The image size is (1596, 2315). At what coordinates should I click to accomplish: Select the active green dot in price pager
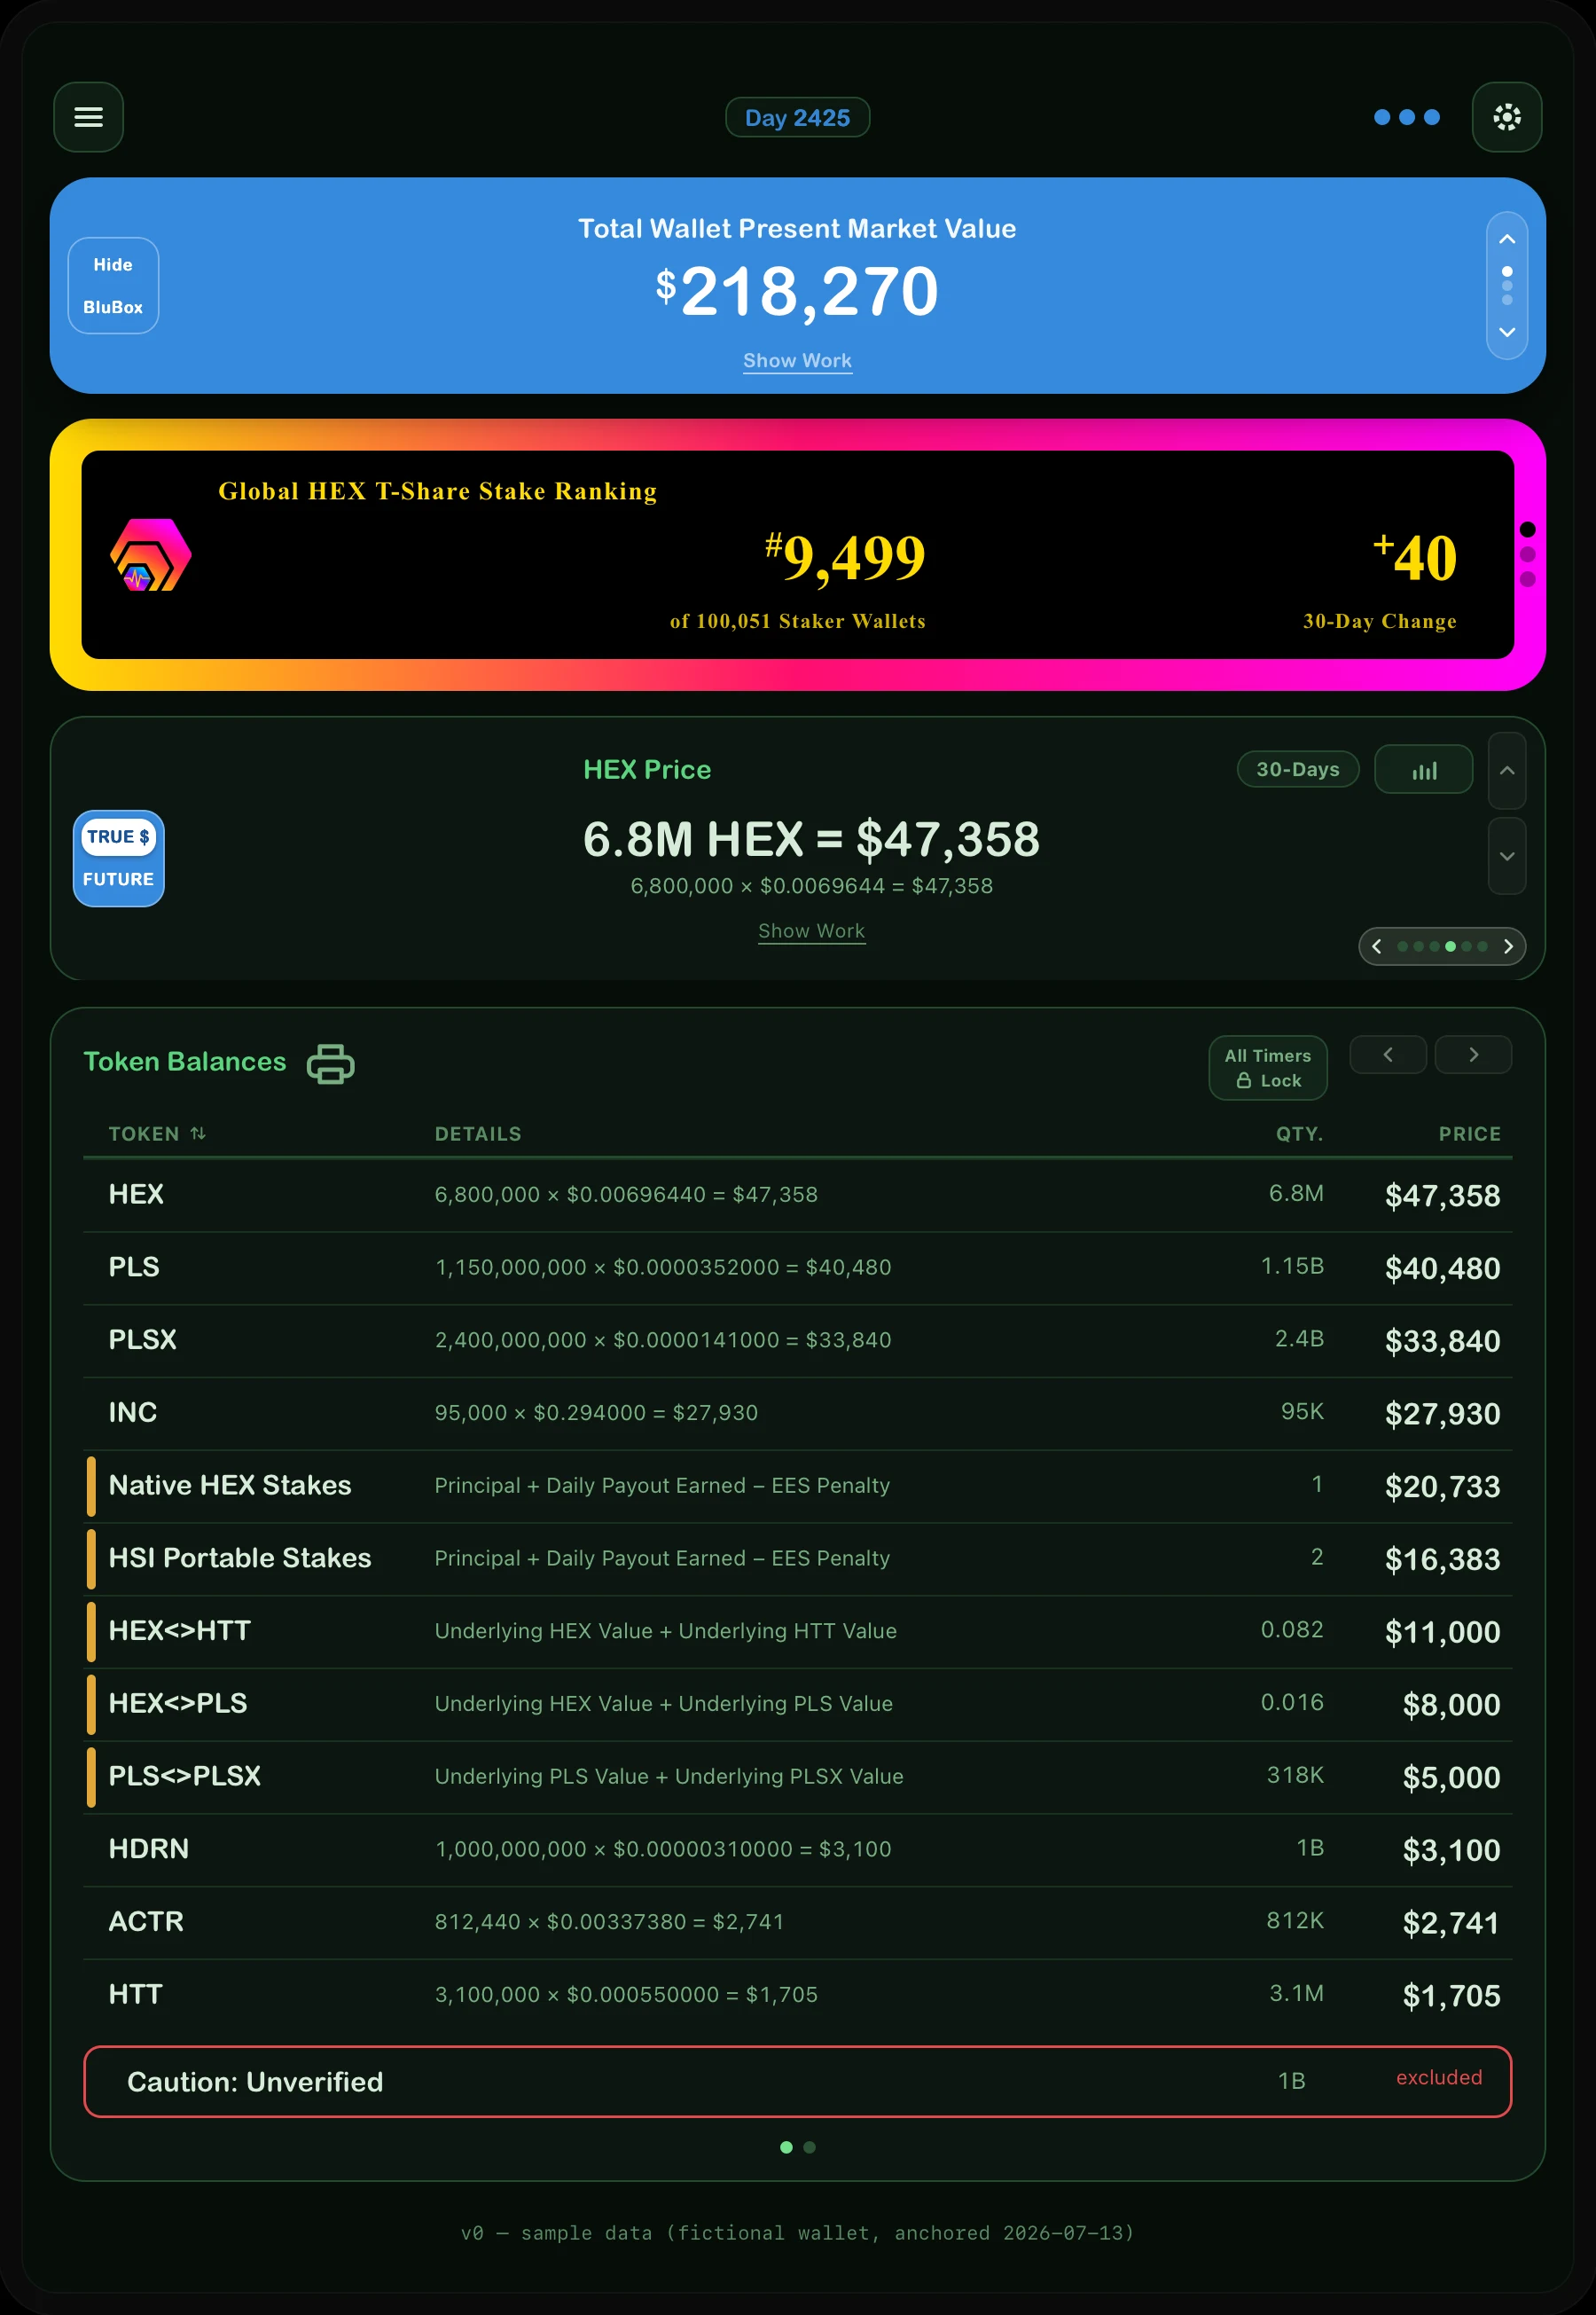[1449, 946]
